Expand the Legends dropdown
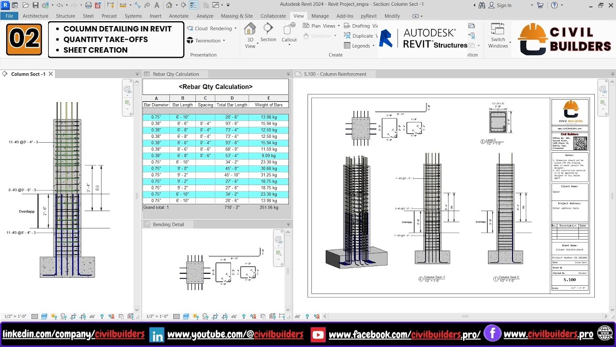 click(373, 46)
